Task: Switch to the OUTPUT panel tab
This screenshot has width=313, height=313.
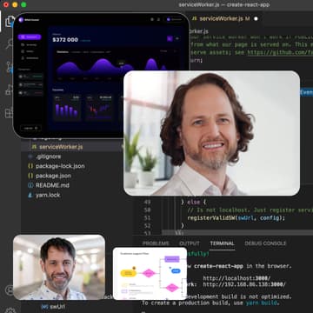Action: [x=190, y=243]
